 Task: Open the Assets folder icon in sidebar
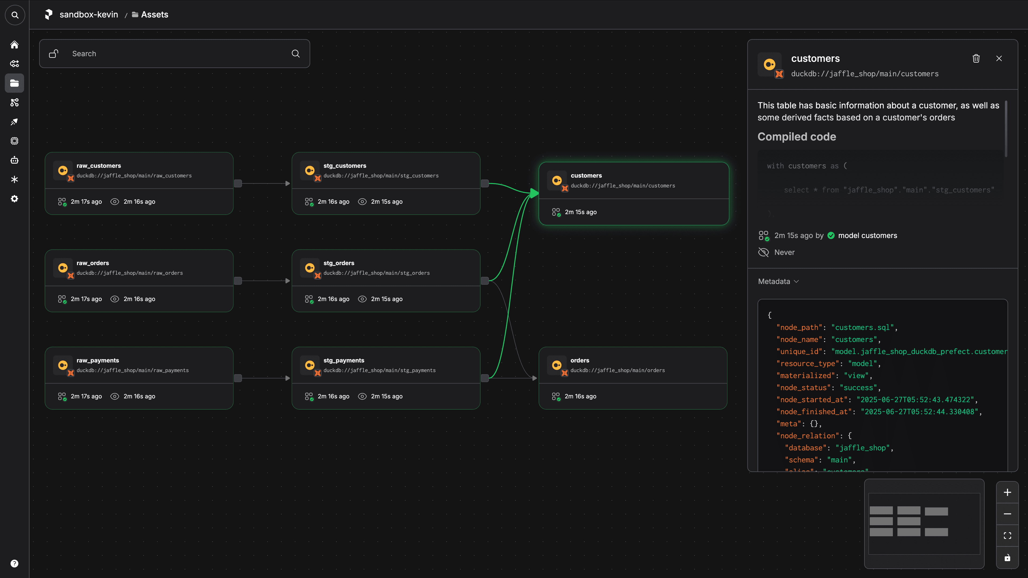[x=14, y=83]
